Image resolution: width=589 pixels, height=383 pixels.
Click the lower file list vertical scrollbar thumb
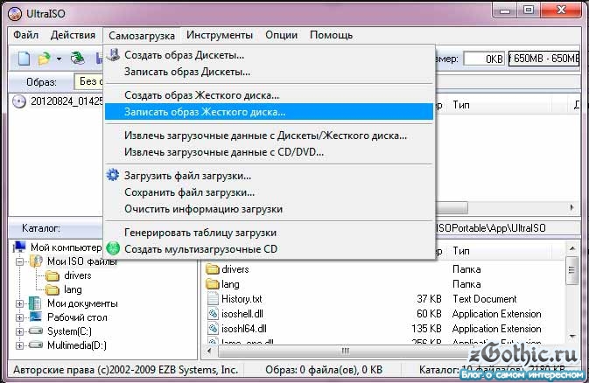571,270
